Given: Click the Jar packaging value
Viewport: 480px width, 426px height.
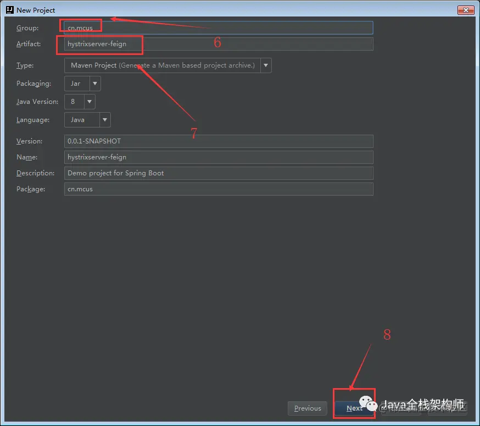Looking at the screenshot, I should click(x=76, y=84).
